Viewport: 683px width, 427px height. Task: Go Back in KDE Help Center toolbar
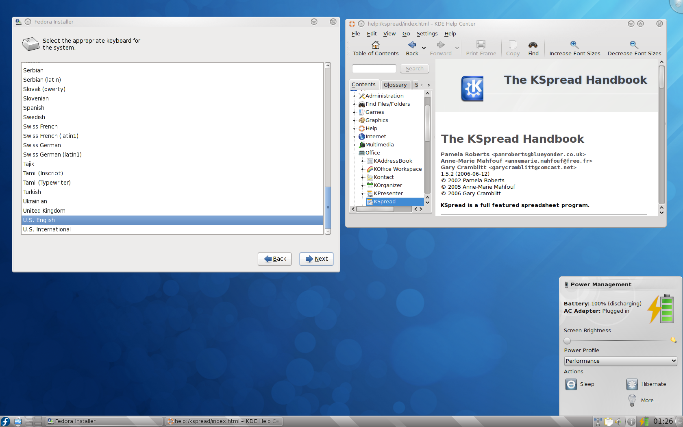[412, 48]
